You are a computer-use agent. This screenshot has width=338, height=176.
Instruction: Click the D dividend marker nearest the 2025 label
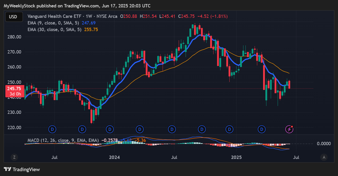(229, 129)
